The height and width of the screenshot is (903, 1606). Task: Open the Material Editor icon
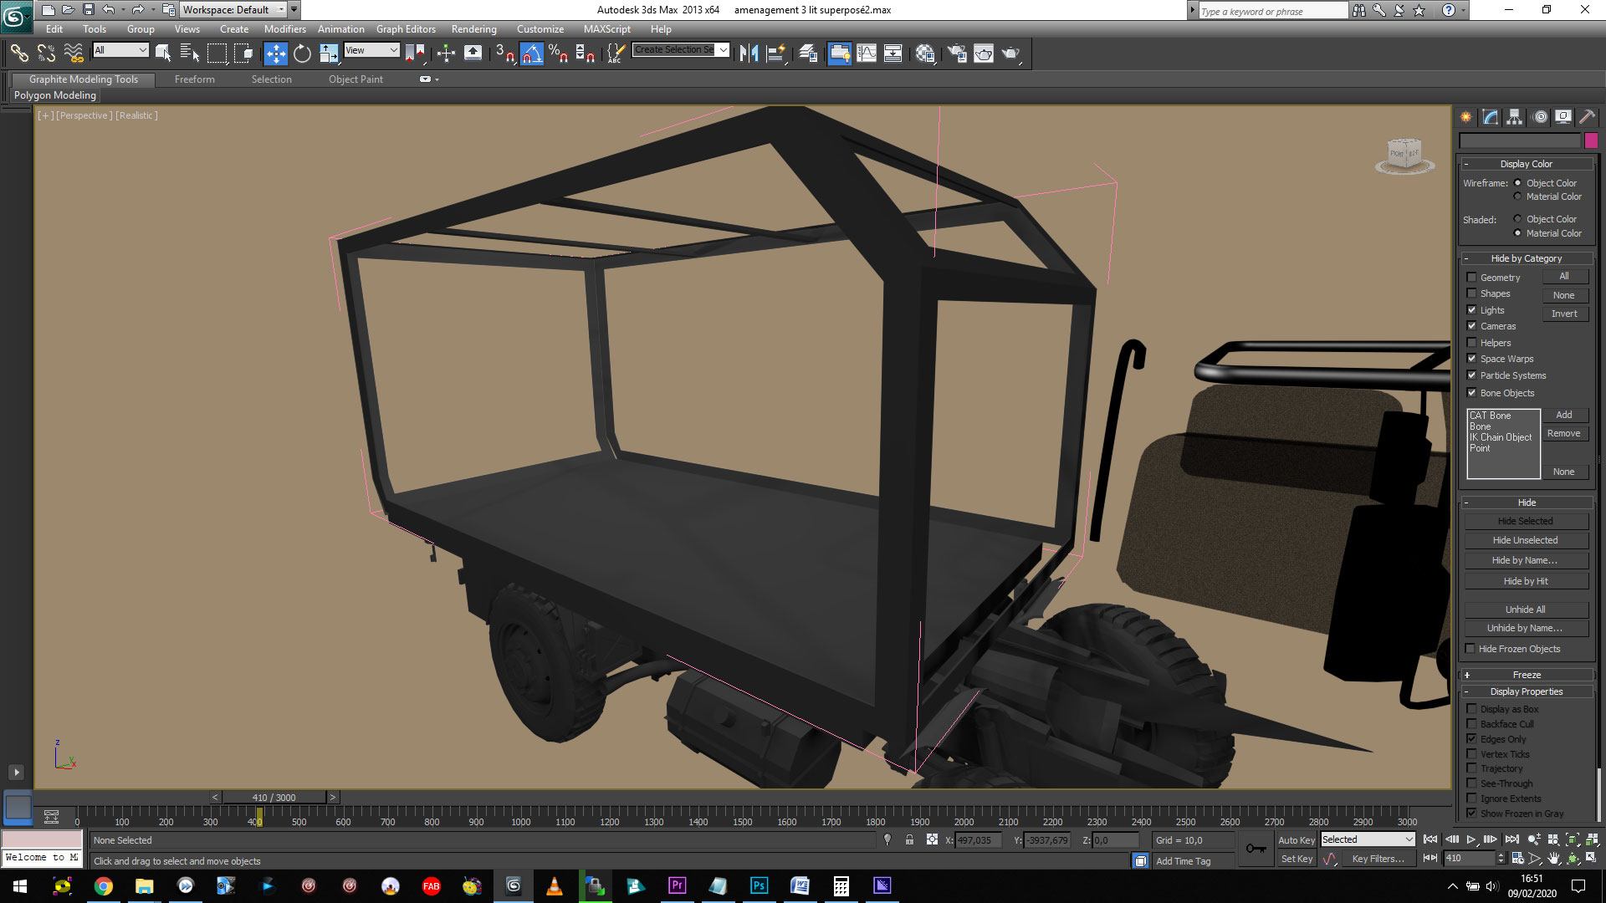pos(924,54)
